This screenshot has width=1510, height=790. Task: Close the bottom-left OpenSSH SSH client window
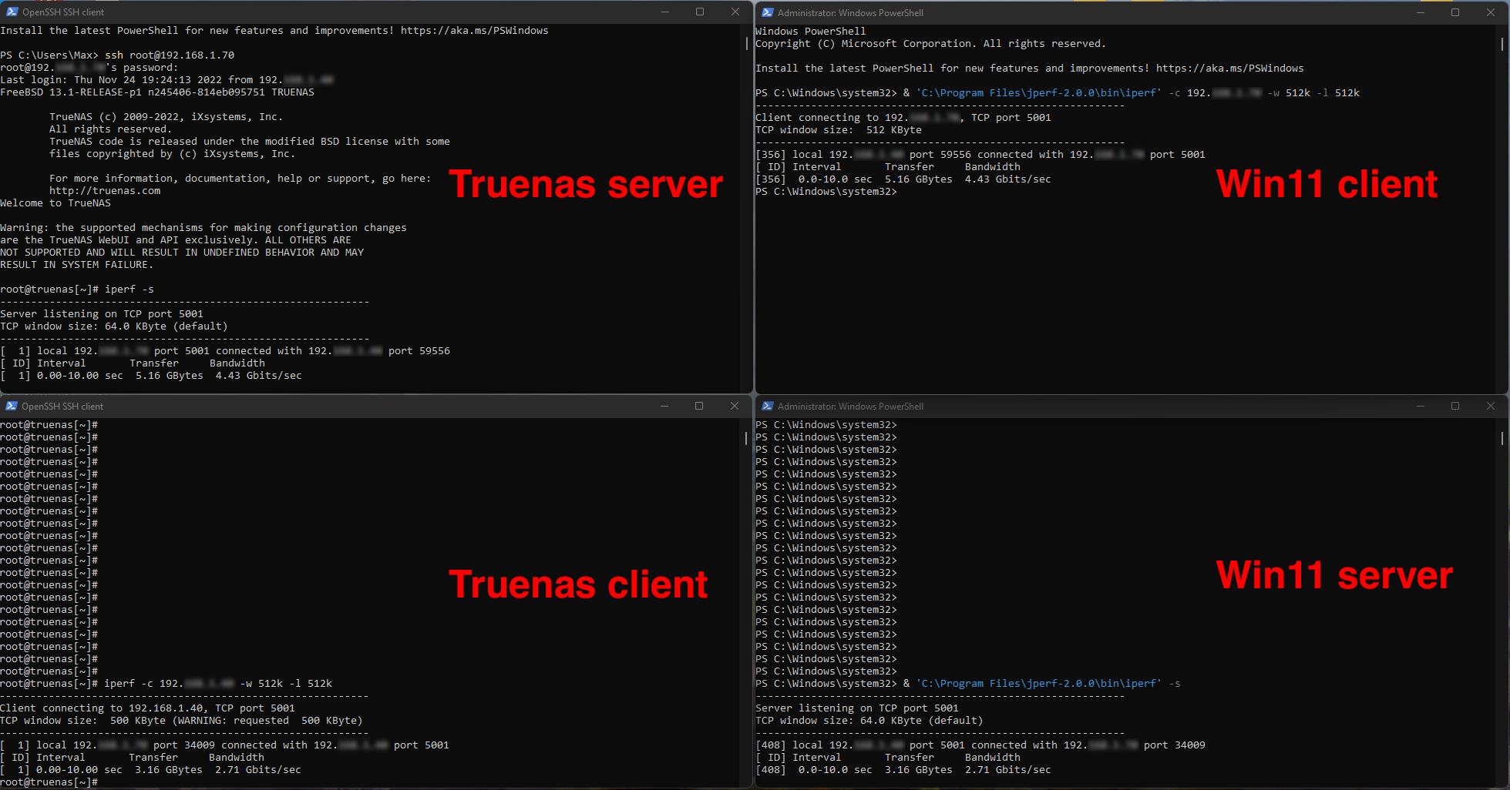(734, 406)
